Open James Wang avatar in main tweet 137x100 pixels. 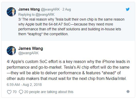11,51
